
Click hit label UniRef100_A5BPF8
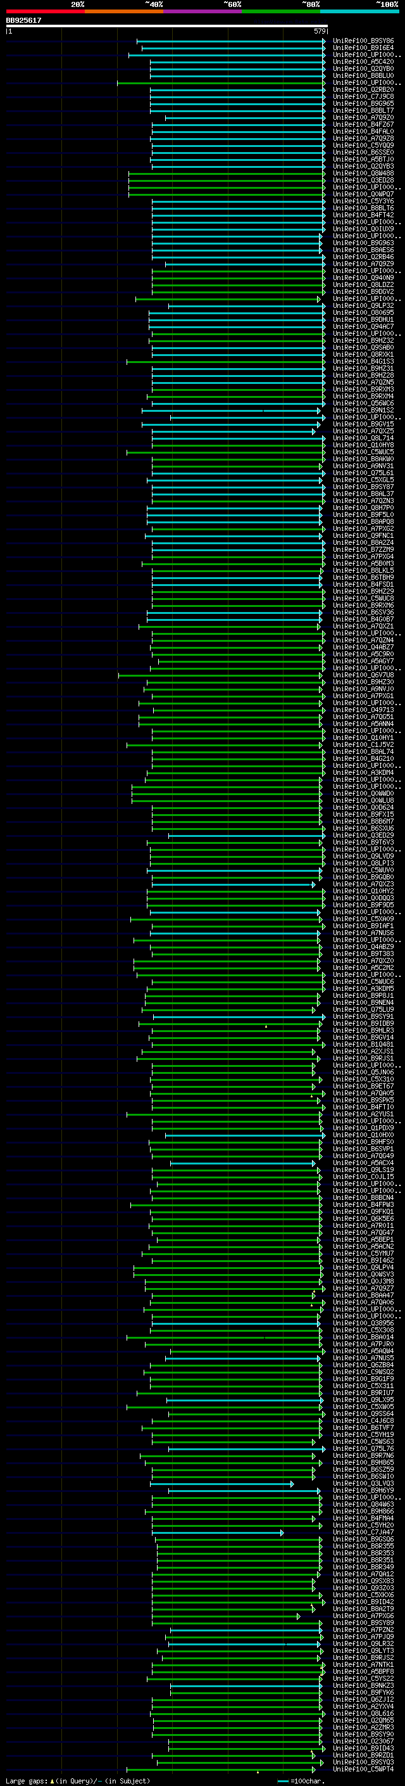coord(363,1673)
